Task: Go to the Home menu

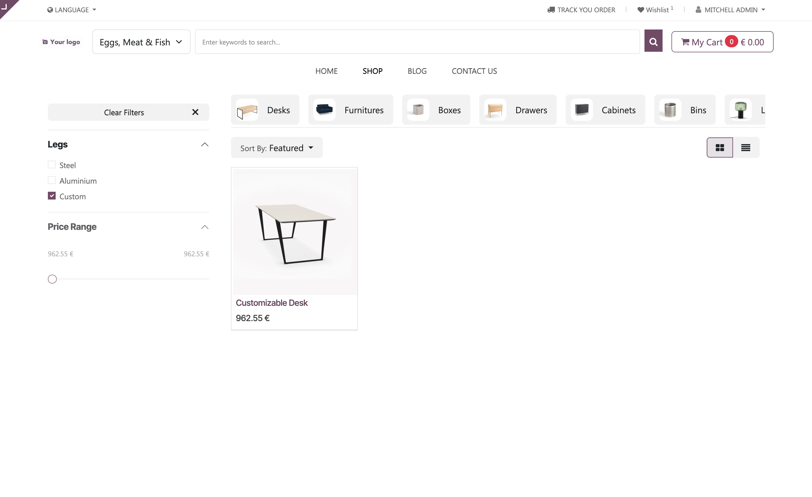Action: coord(326,71)
